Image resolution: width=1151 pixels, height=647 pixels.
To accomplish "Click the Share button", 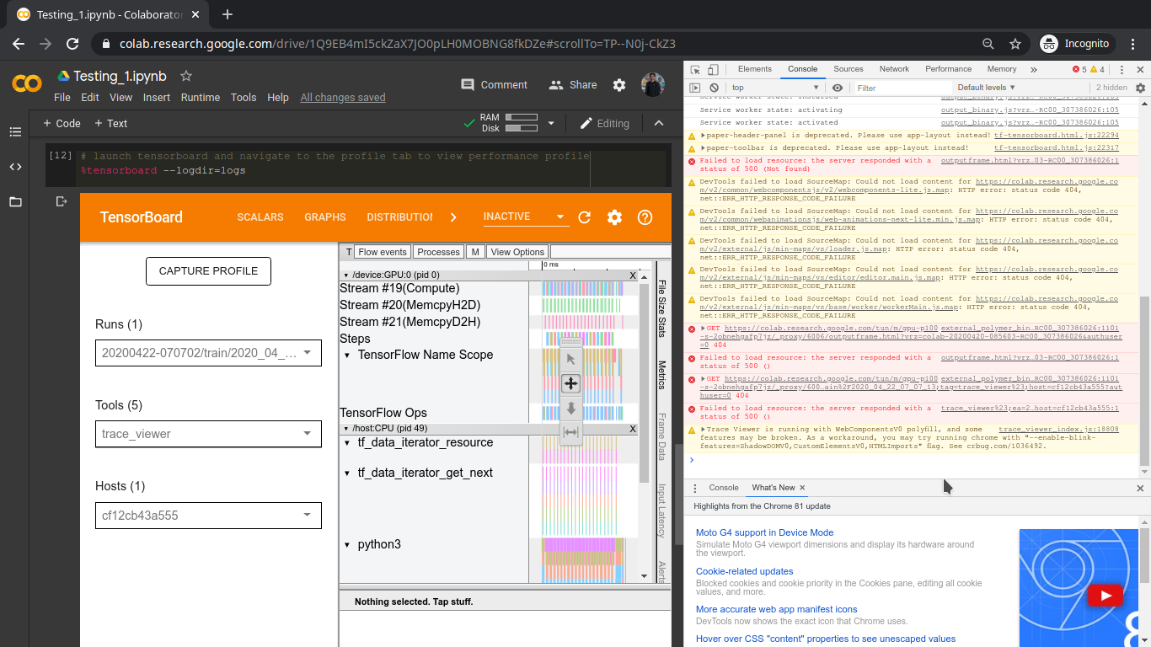I will click(573, 85).
